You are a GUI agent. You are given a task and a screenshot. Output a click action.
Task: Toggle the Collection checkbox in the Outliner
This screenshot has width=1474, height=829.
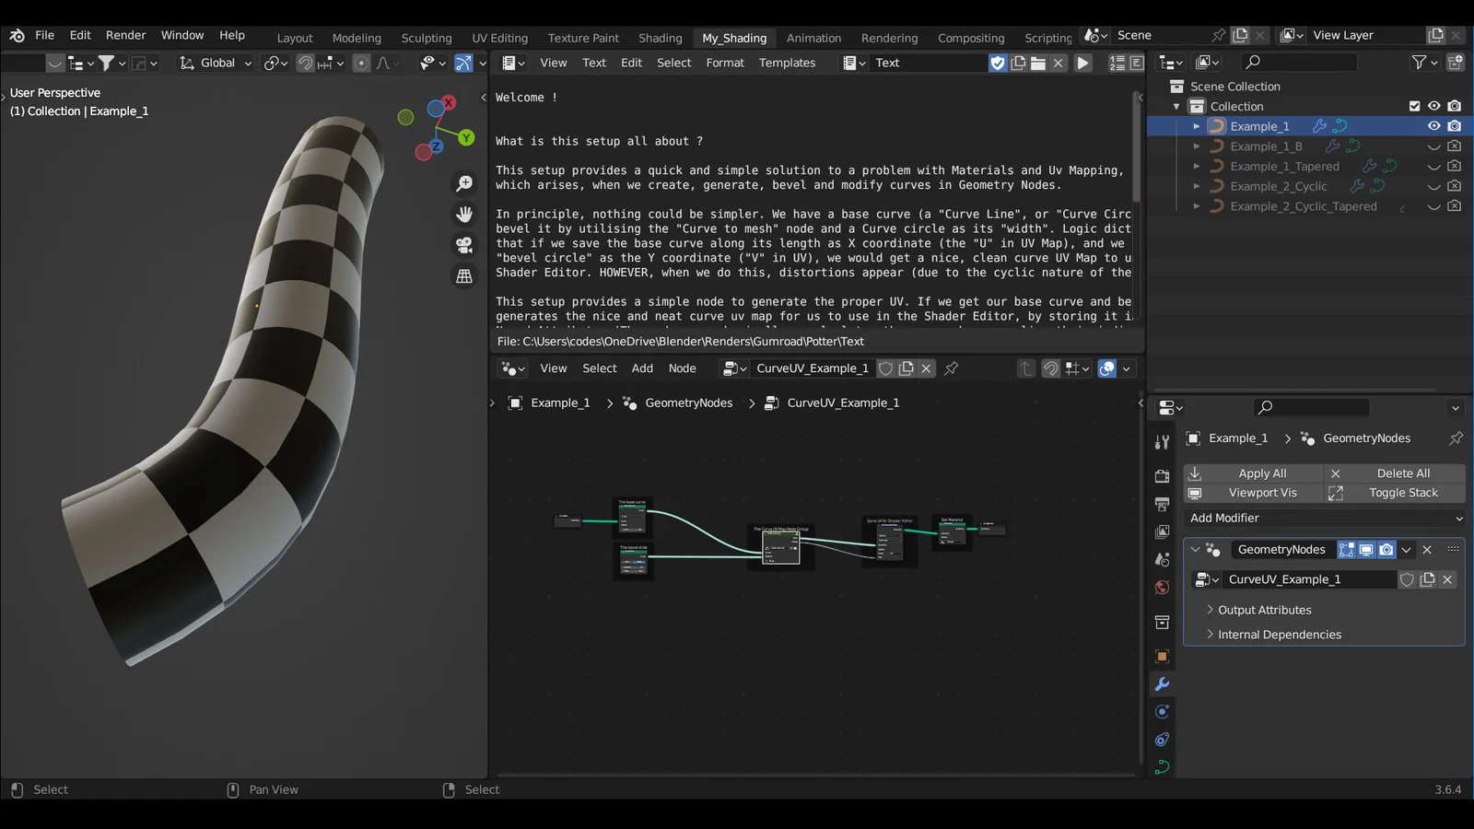[1415, 105]
